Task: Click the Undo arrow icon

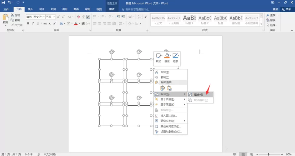Action: point(9,2)
